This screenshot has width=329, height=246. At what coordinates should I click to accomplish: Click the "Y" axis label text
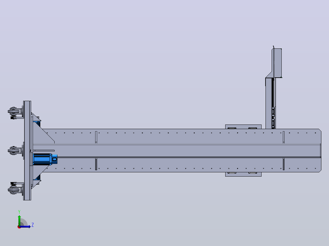point(19,212)
